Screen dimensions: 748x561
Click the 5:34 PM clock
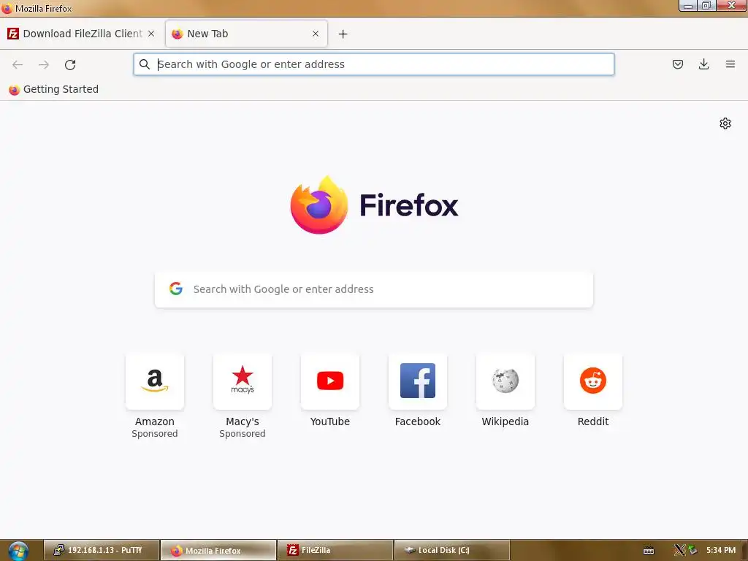tap(721, 551)
